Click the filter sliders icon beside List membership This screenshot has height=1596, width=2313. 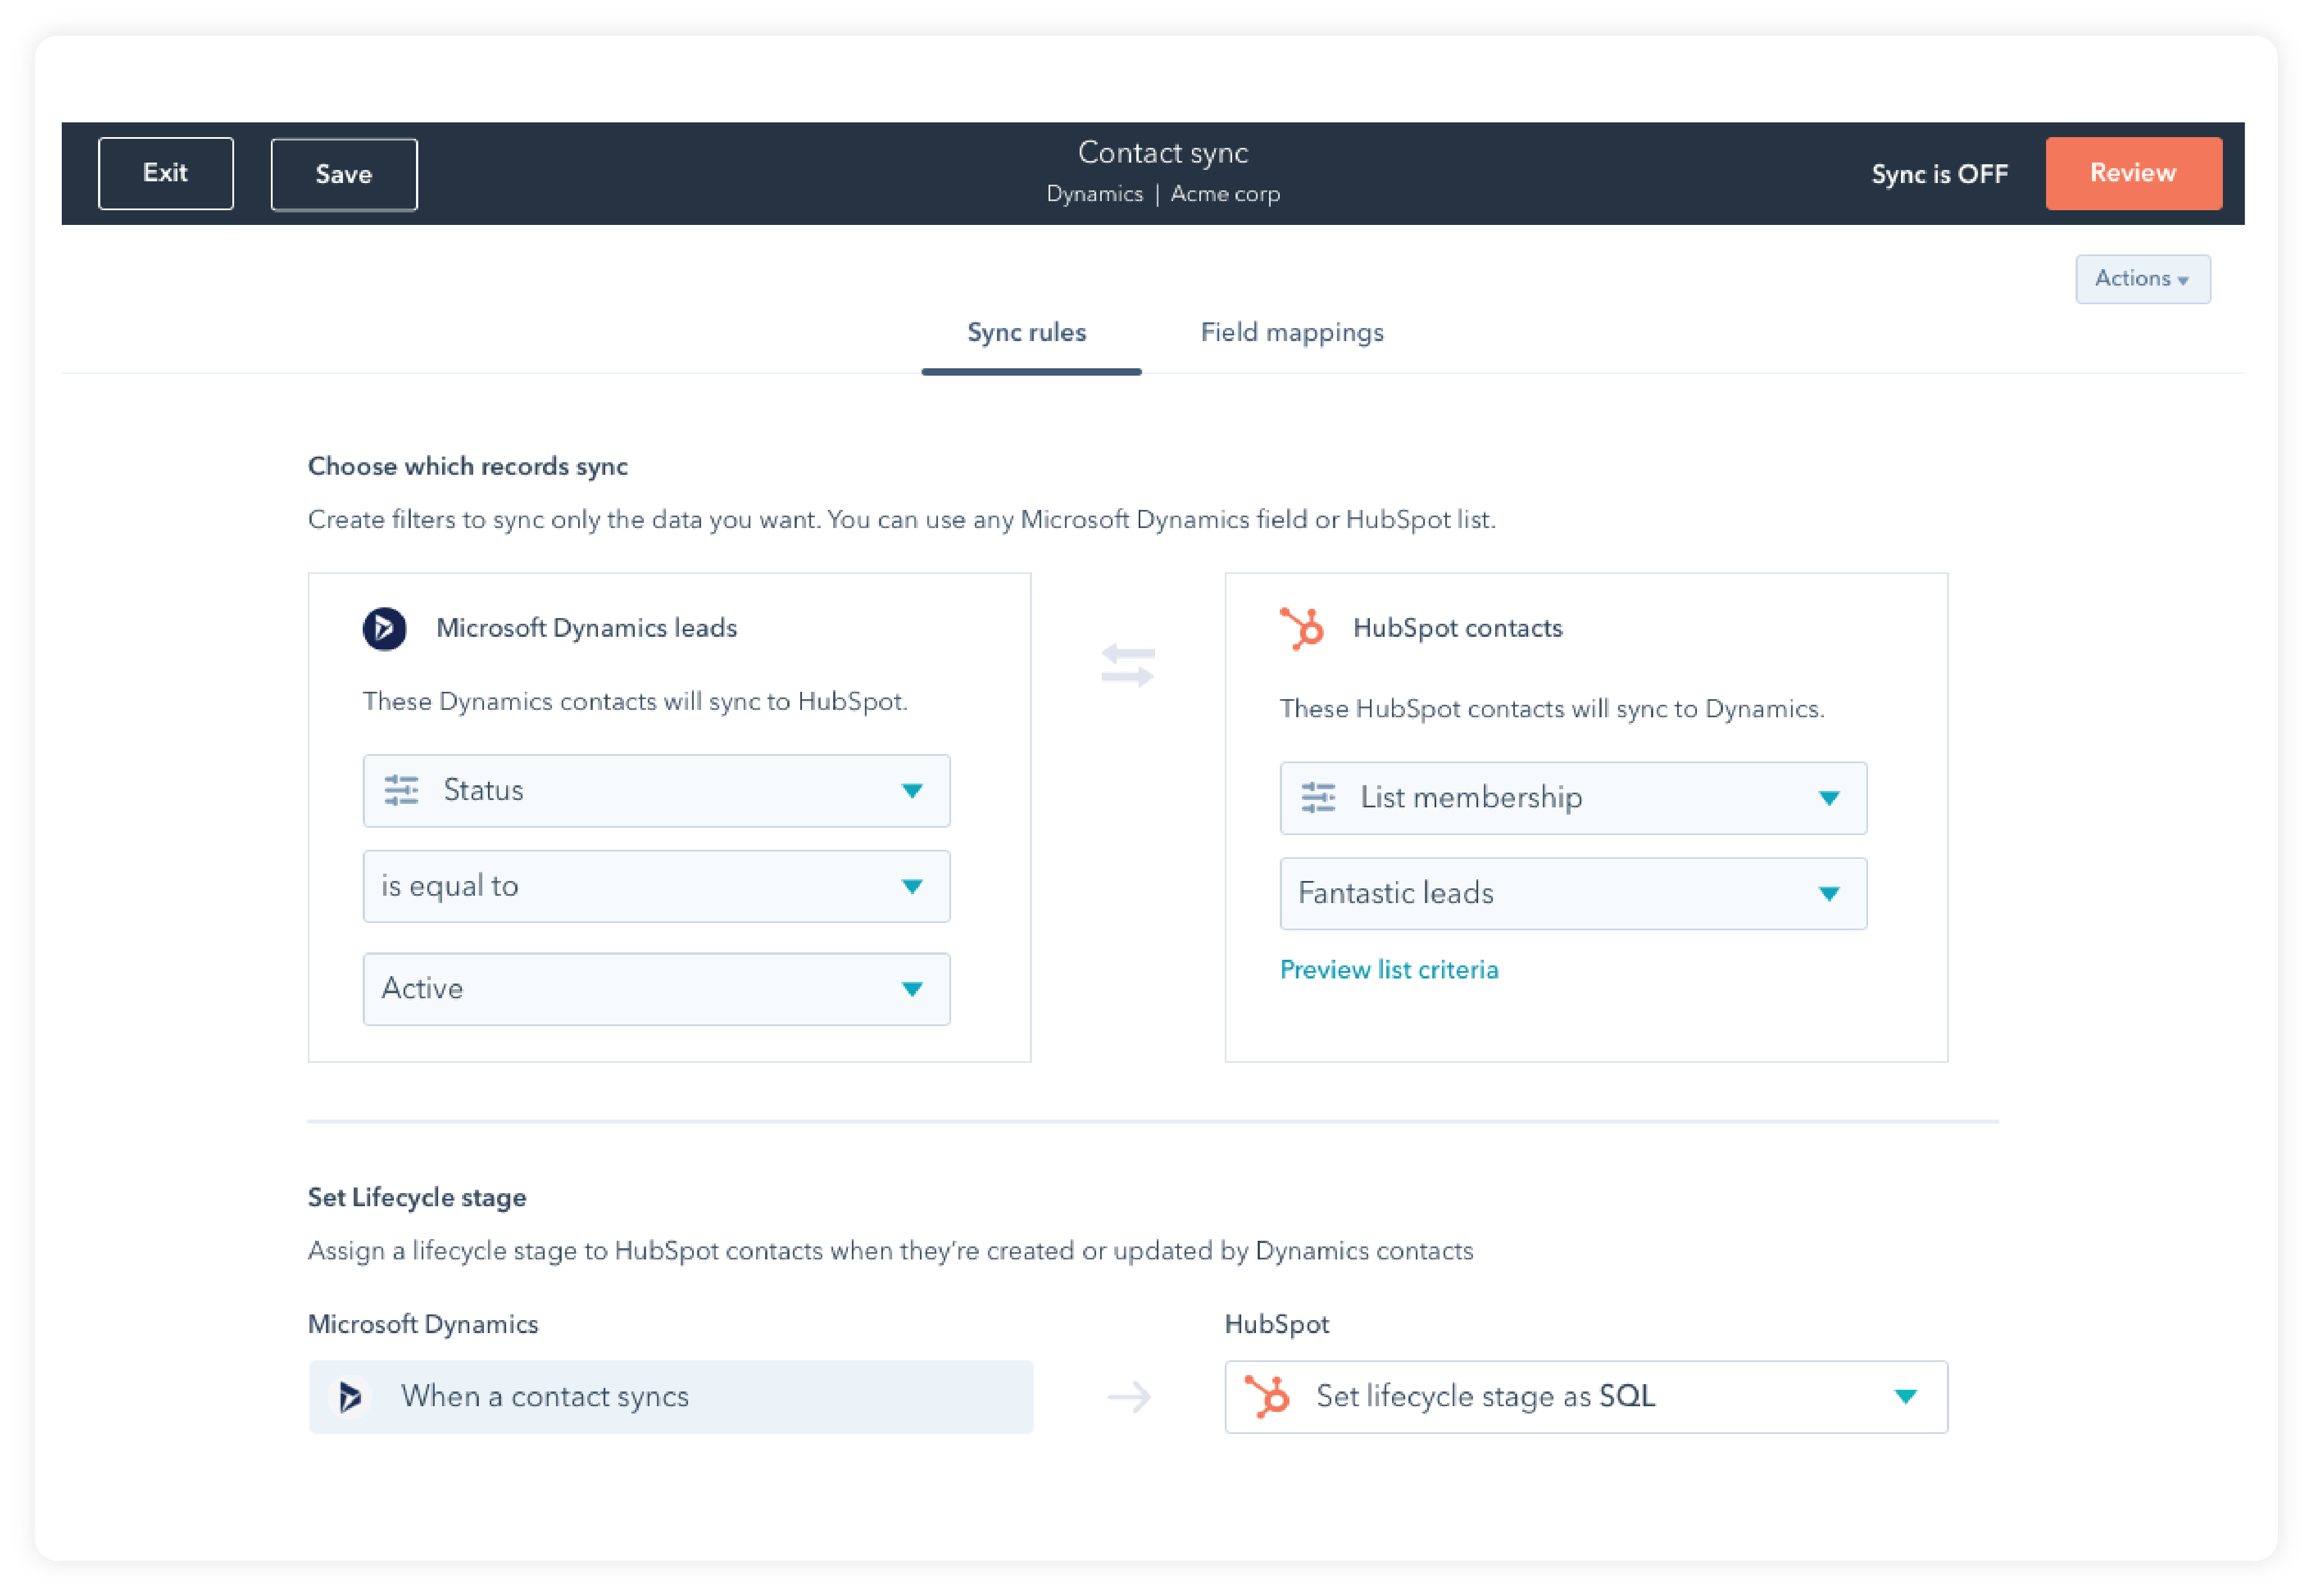tap(1318, 798)
